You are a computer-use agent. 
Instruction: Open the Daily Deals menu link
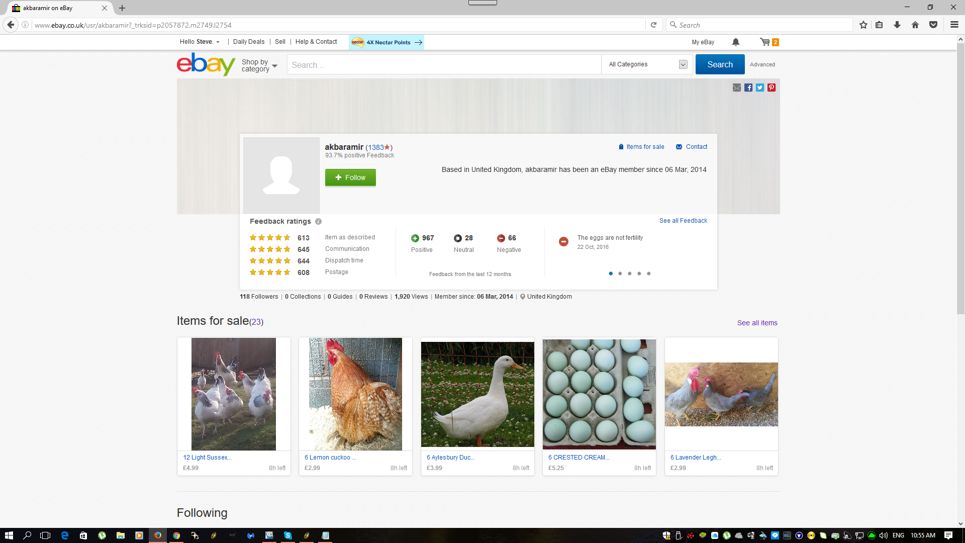(x=249, y=42)
